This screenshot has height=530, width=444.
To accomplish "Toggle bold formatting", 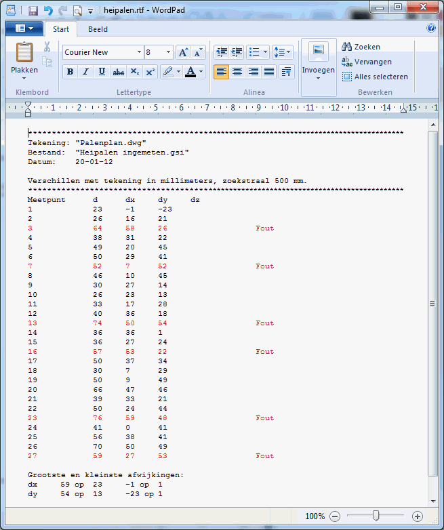I will point(70,72).
